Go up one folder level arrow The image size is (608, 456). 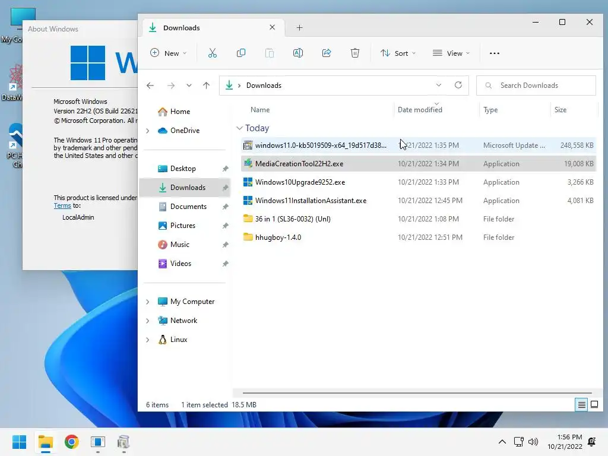click(206, 85)
